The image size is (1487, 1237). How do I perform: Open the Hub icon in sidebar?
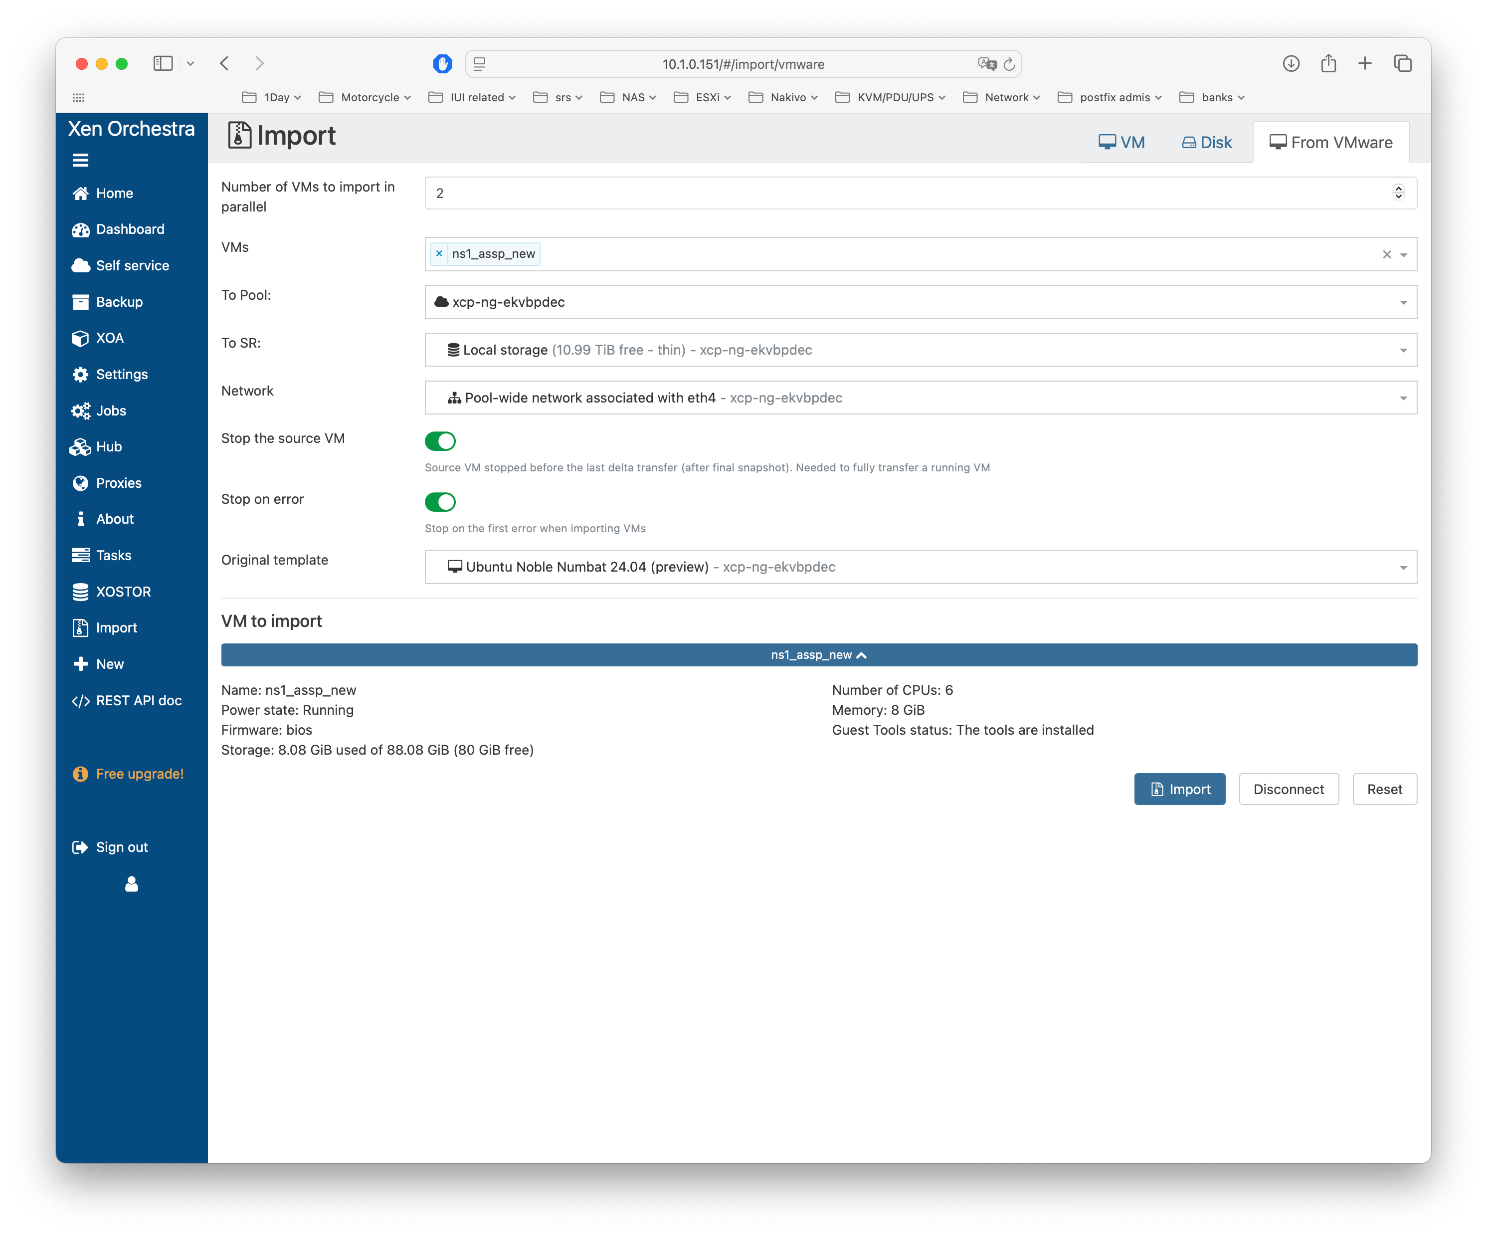coord(81,447)
